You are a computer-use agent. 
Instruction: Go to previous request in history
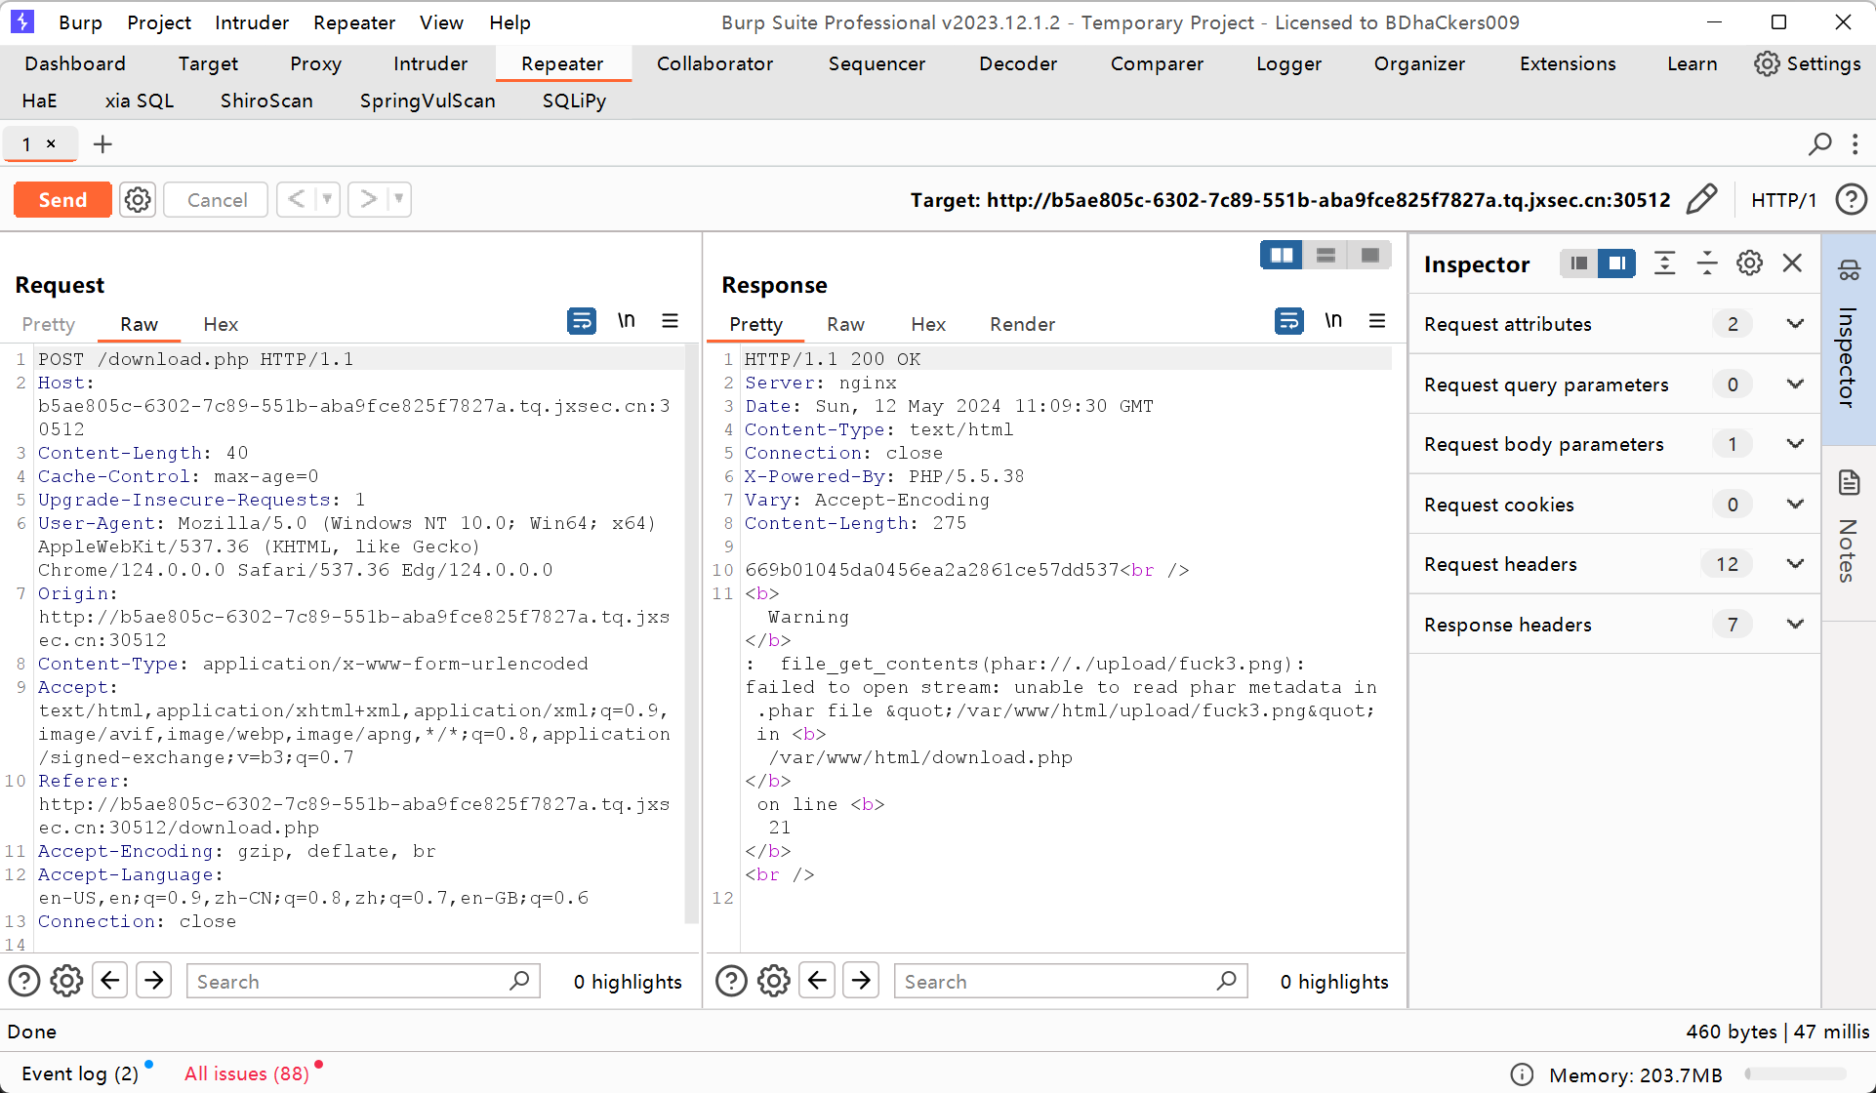coord(297,199)
